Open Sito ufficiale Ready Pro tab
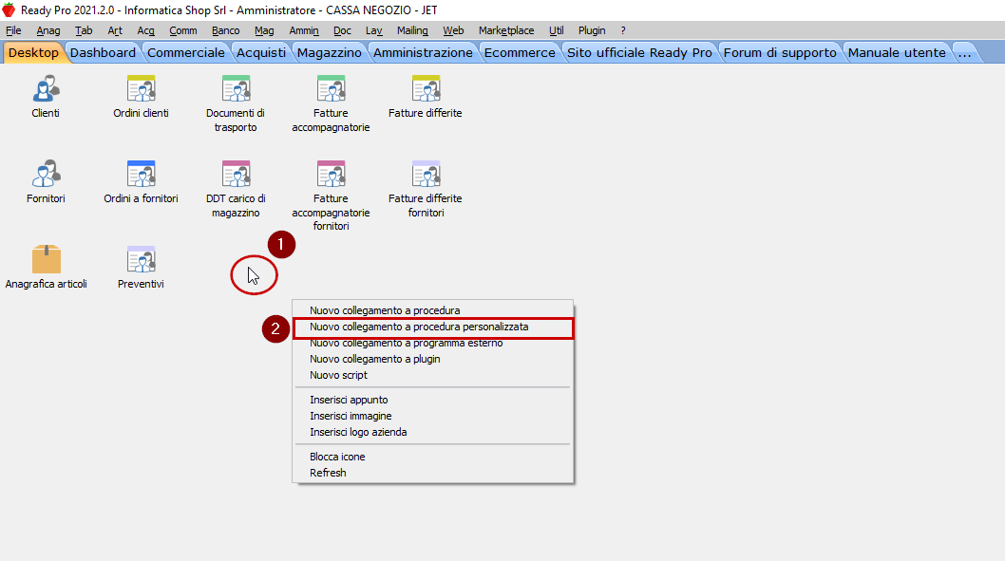 pos(639,52)
